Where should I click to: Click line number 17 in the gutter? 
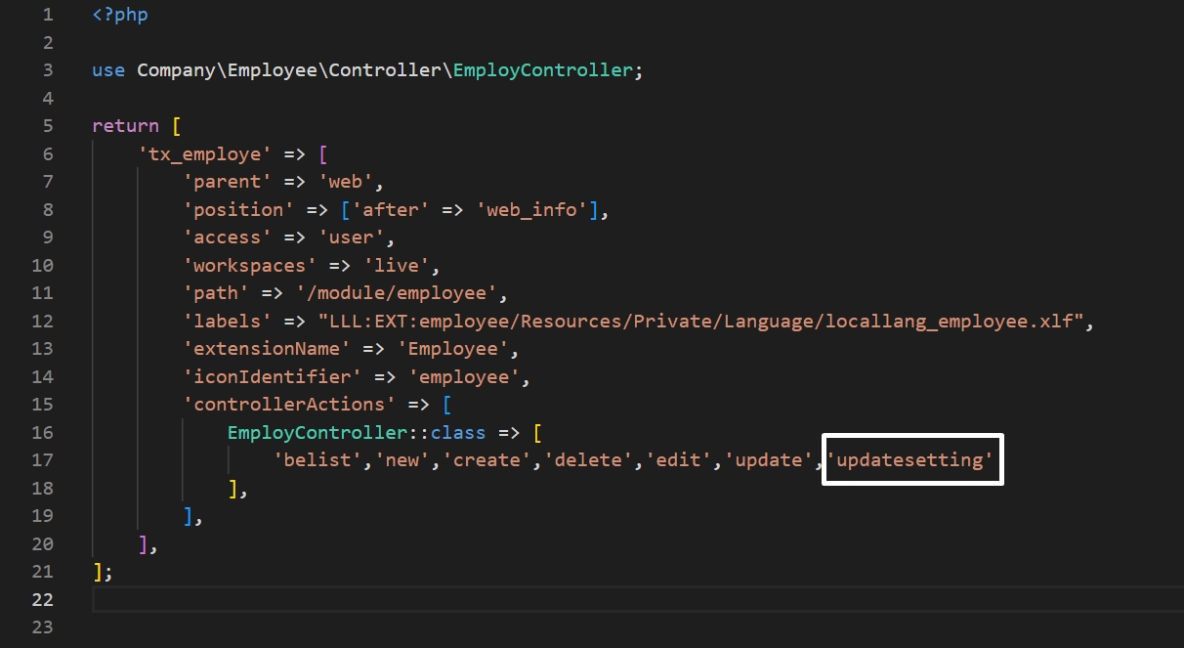[x=42, y=460]
